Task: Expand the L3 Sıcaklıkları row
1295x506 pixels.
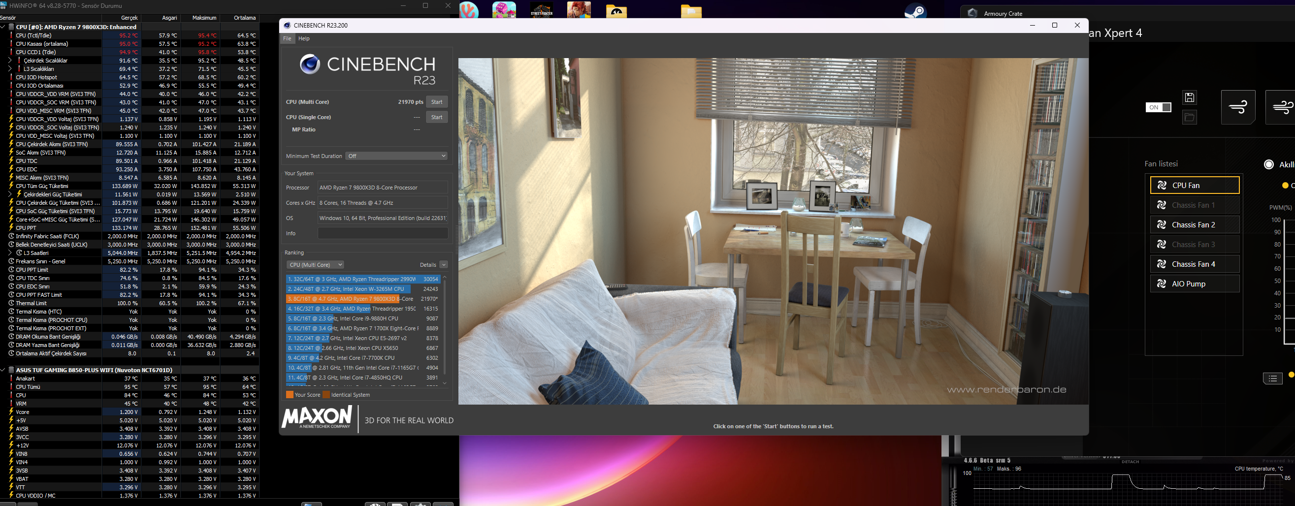Action: point(10,69)
